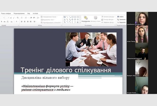Select Богдан Роман video thumbnail
The image size is (157, 106).
pos(142,85)
